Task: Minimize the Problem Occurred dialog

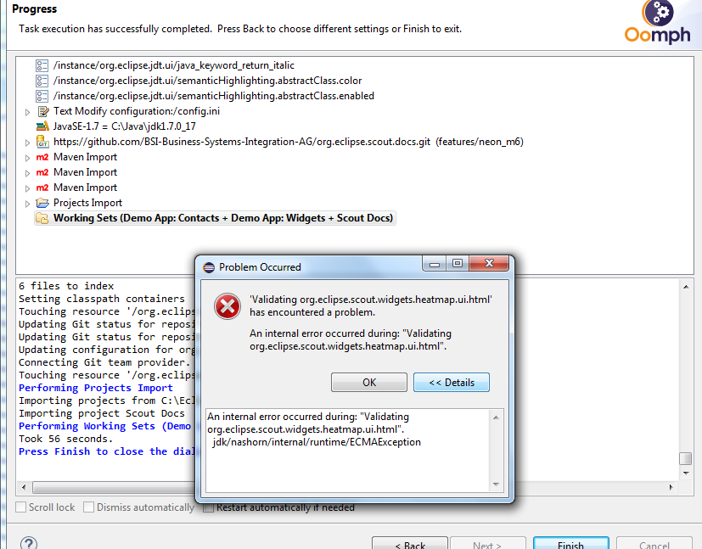Action: click(434, 263)
